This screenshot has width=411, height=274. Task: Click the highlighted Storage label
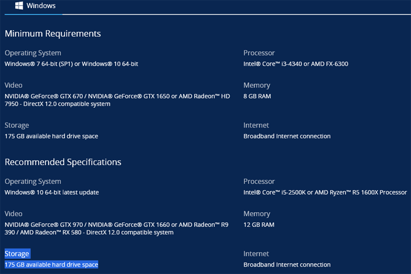(x=17, y=254)
